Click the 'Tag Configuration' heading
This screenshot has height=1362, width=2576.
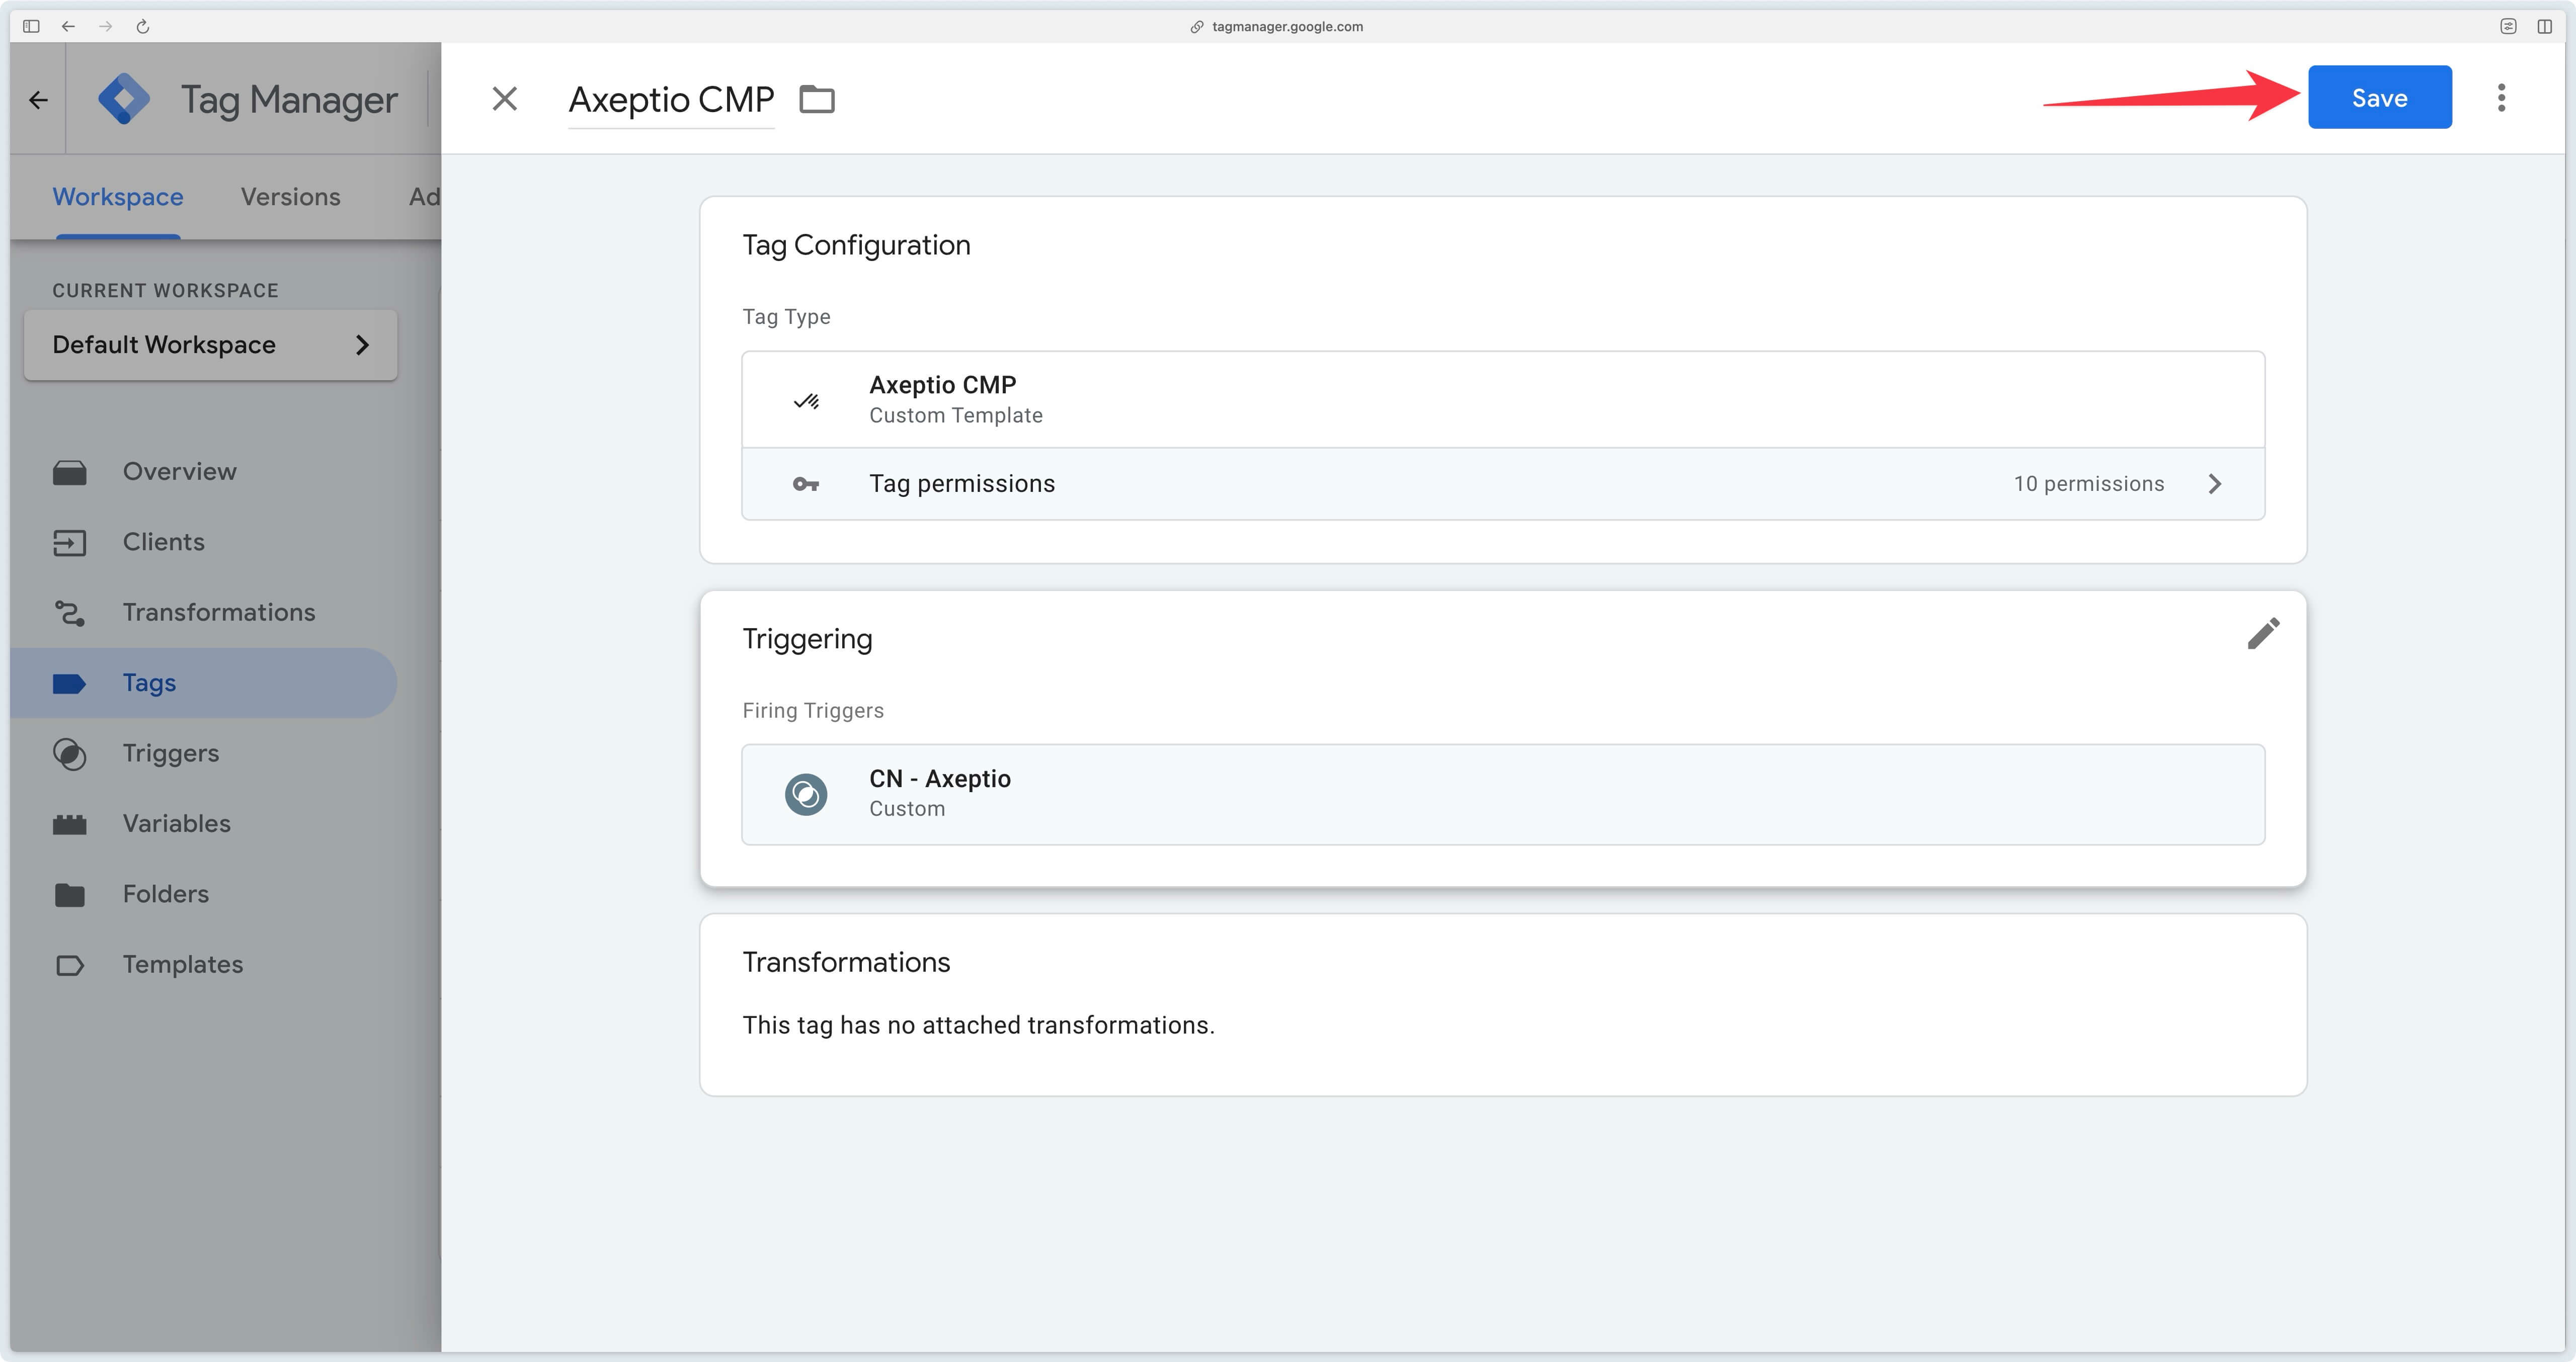click(x=856, y=245)
